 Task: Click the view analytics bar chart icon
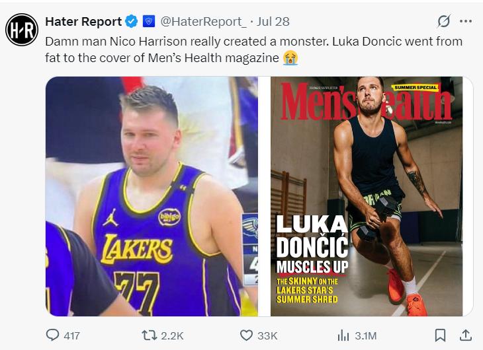[x=343, y=335]
